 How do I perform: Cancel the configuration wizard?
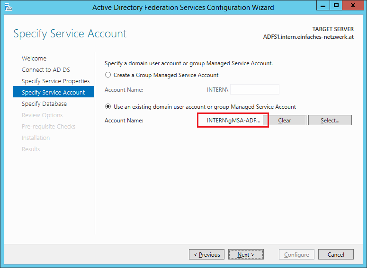[x=336, y=254]
